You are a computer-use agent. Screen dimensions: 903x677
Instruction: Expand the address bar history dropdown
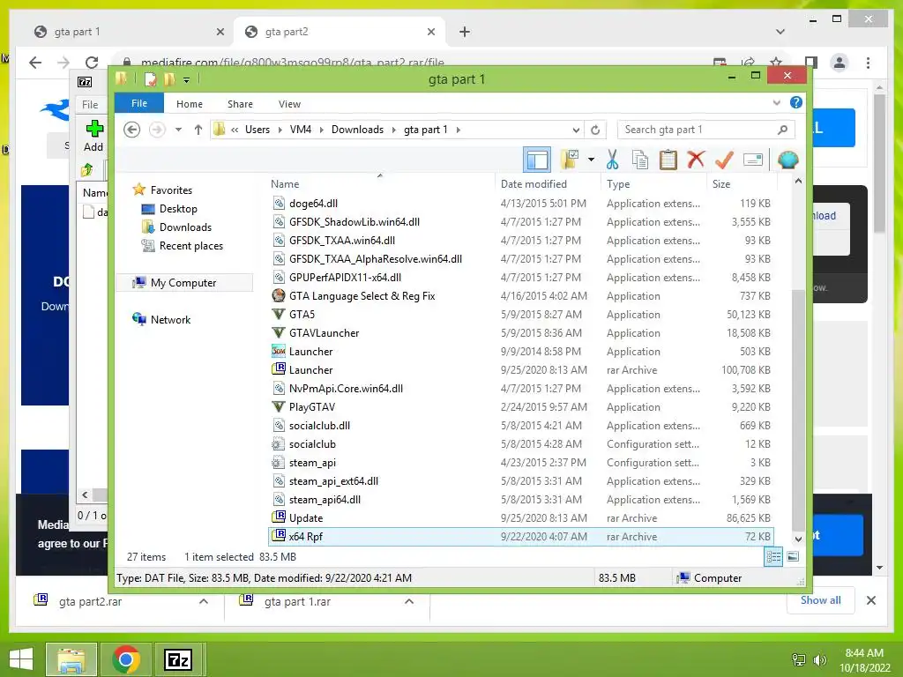click(576, 130)
